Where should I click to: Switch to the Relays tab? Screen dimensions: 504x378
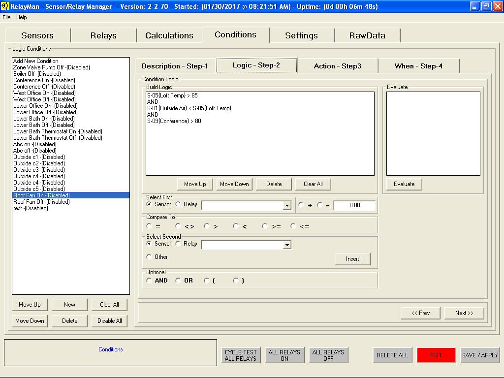(103, 35)
